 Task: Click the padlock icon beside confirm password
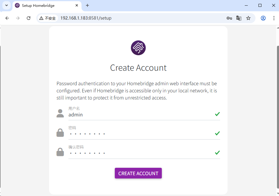pos(60,152)
